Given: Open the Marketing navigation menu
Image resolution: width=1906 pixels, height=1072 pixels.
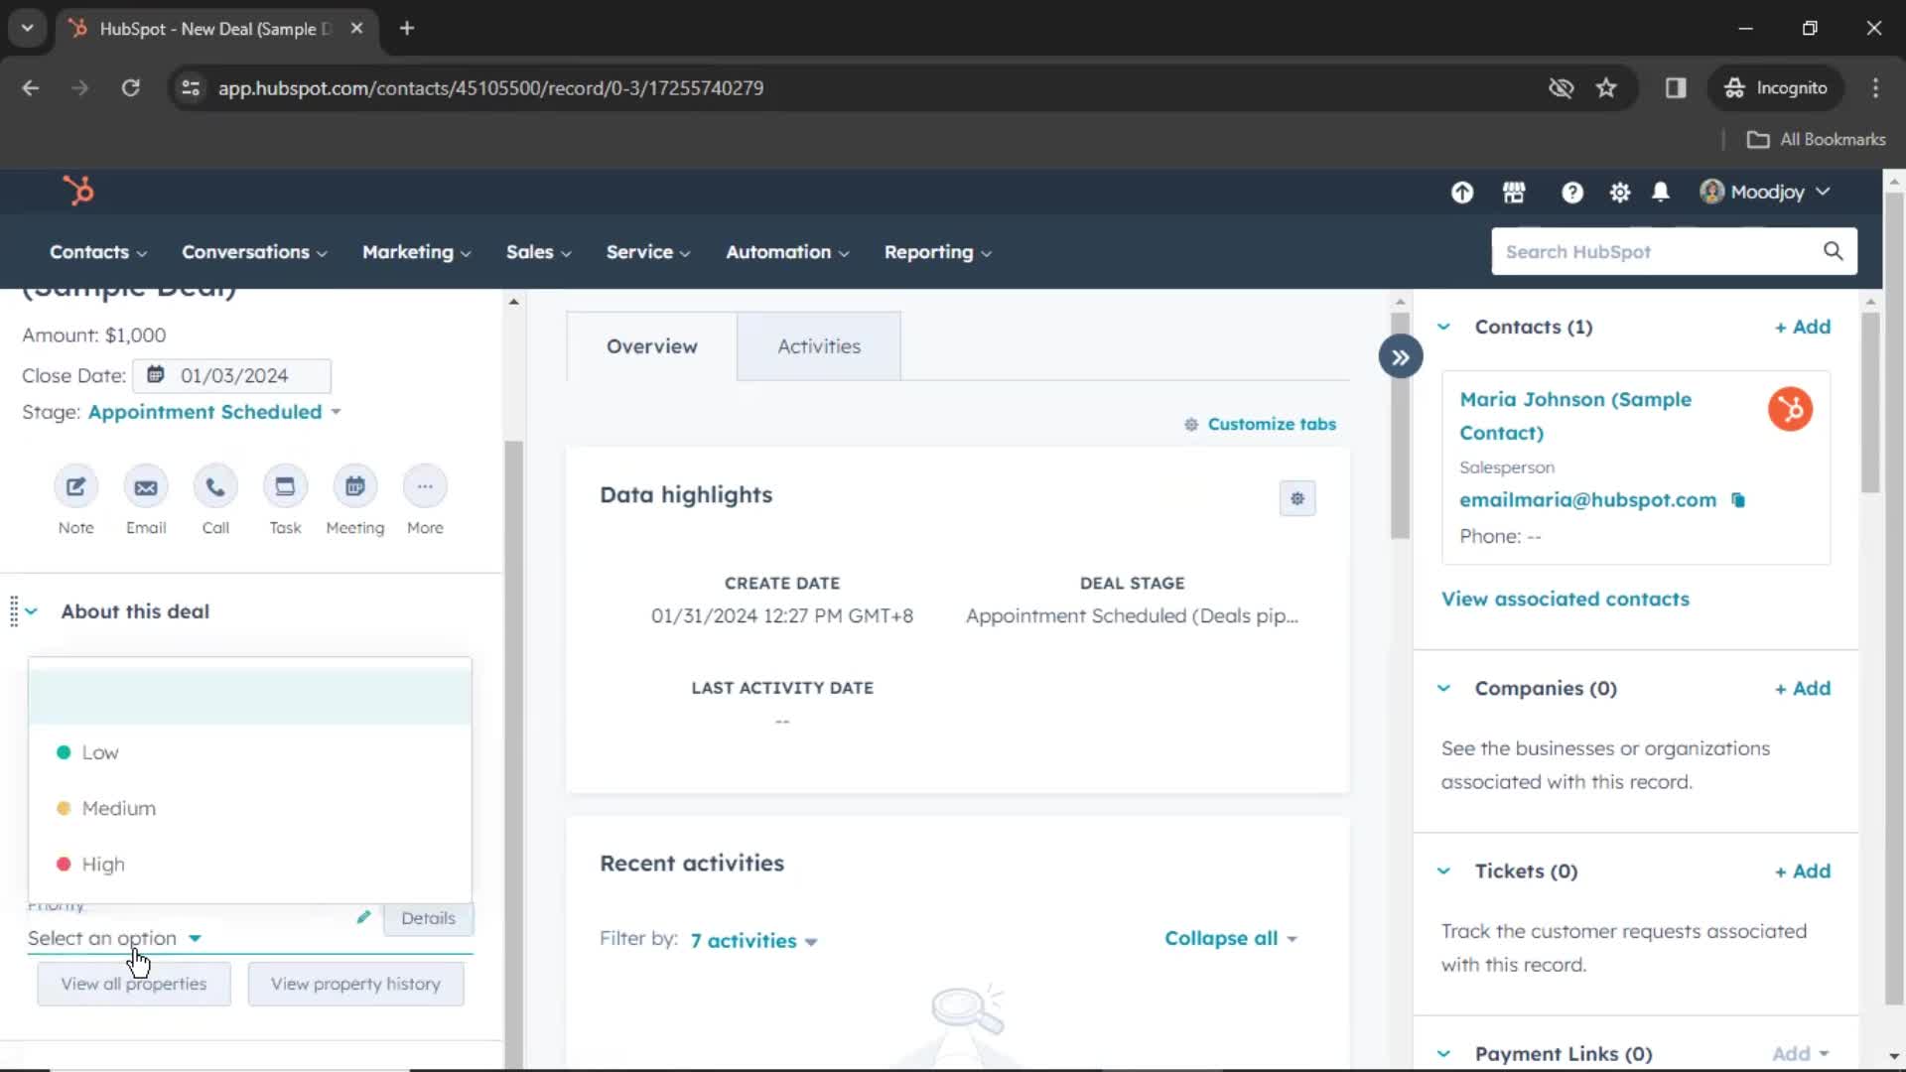Looking at the screenshot, I should pos(416,252).
